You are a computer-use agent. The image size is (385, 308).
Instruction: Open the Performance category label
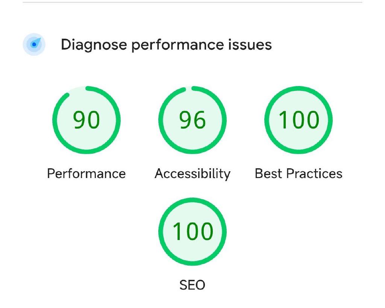[x=86, y=174]
